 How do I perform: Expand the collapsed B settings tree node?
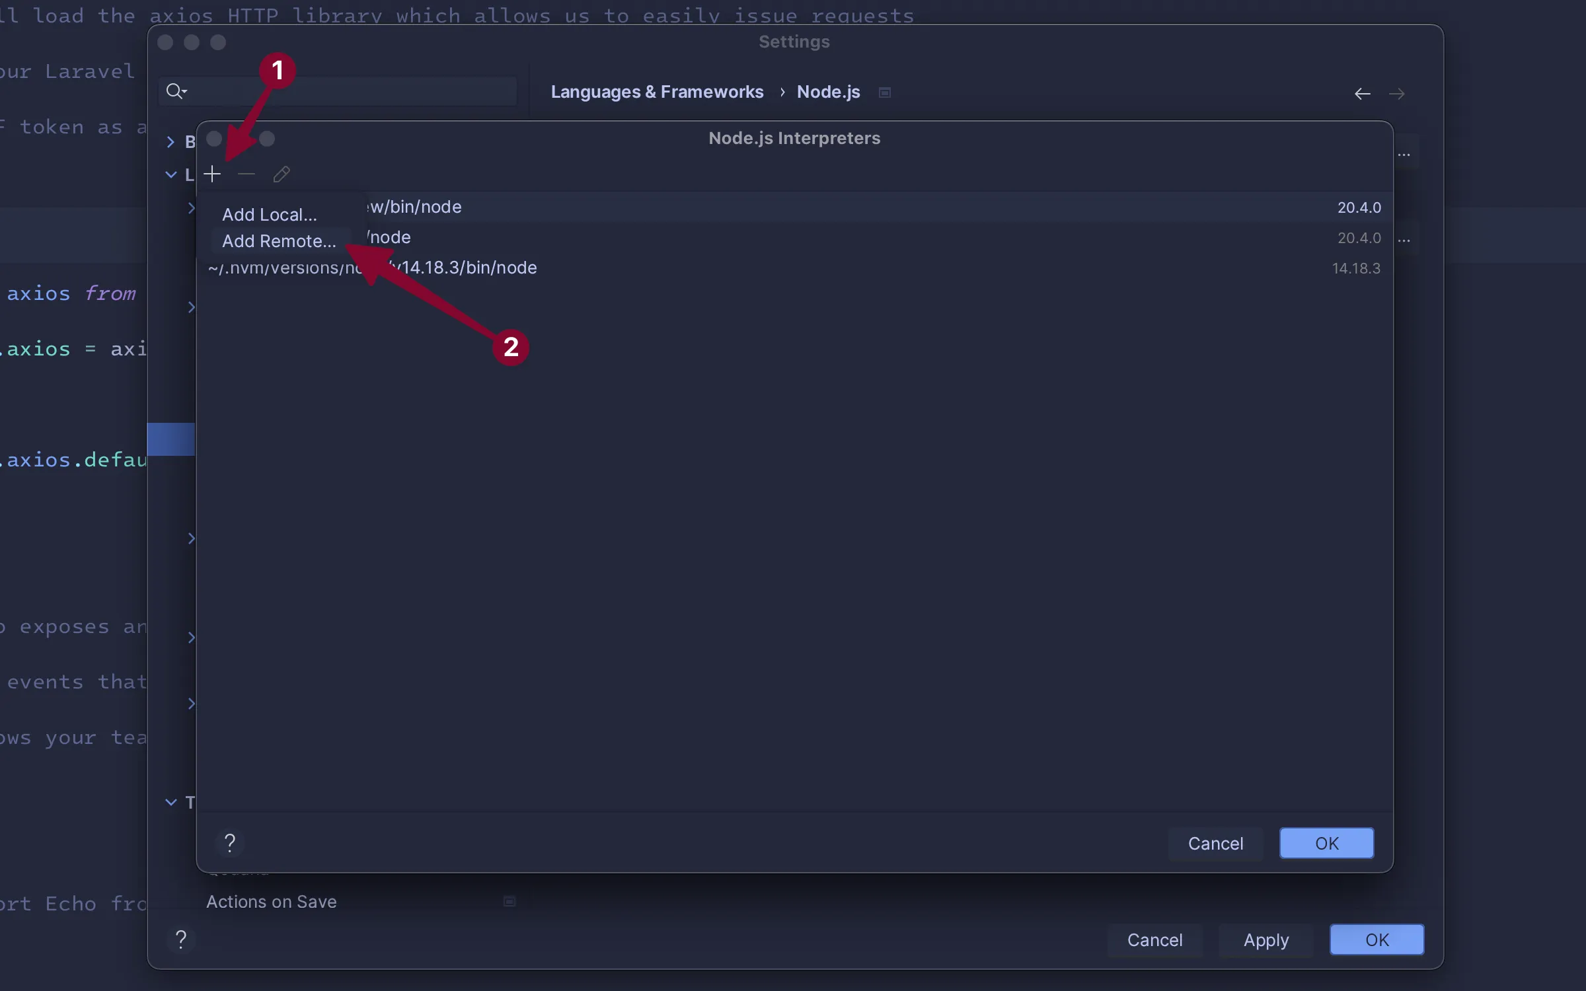coord(170,141)
